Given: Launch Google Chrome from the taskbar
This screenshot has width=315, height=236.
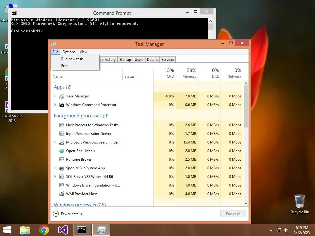Looking at the screenshot, I should pyautogui.click(x=44, y=230).
